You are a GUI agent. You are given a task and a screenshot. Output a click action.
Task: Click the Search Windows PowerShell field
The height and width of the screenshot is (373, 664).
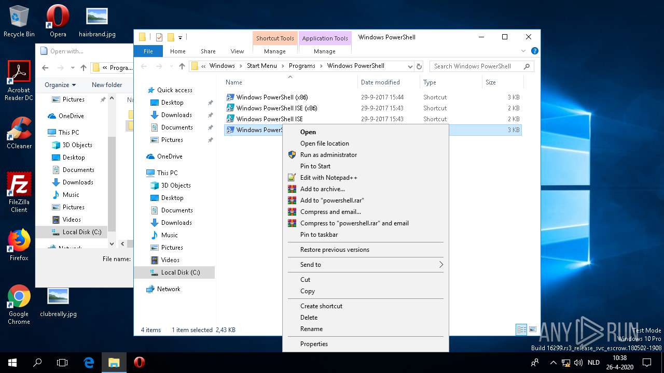click(x=481, y=66)
